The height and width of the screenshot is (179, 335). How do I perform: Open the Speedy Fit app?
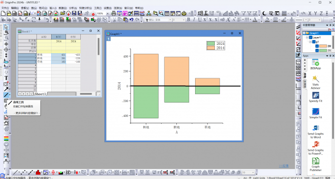[316, 95]
